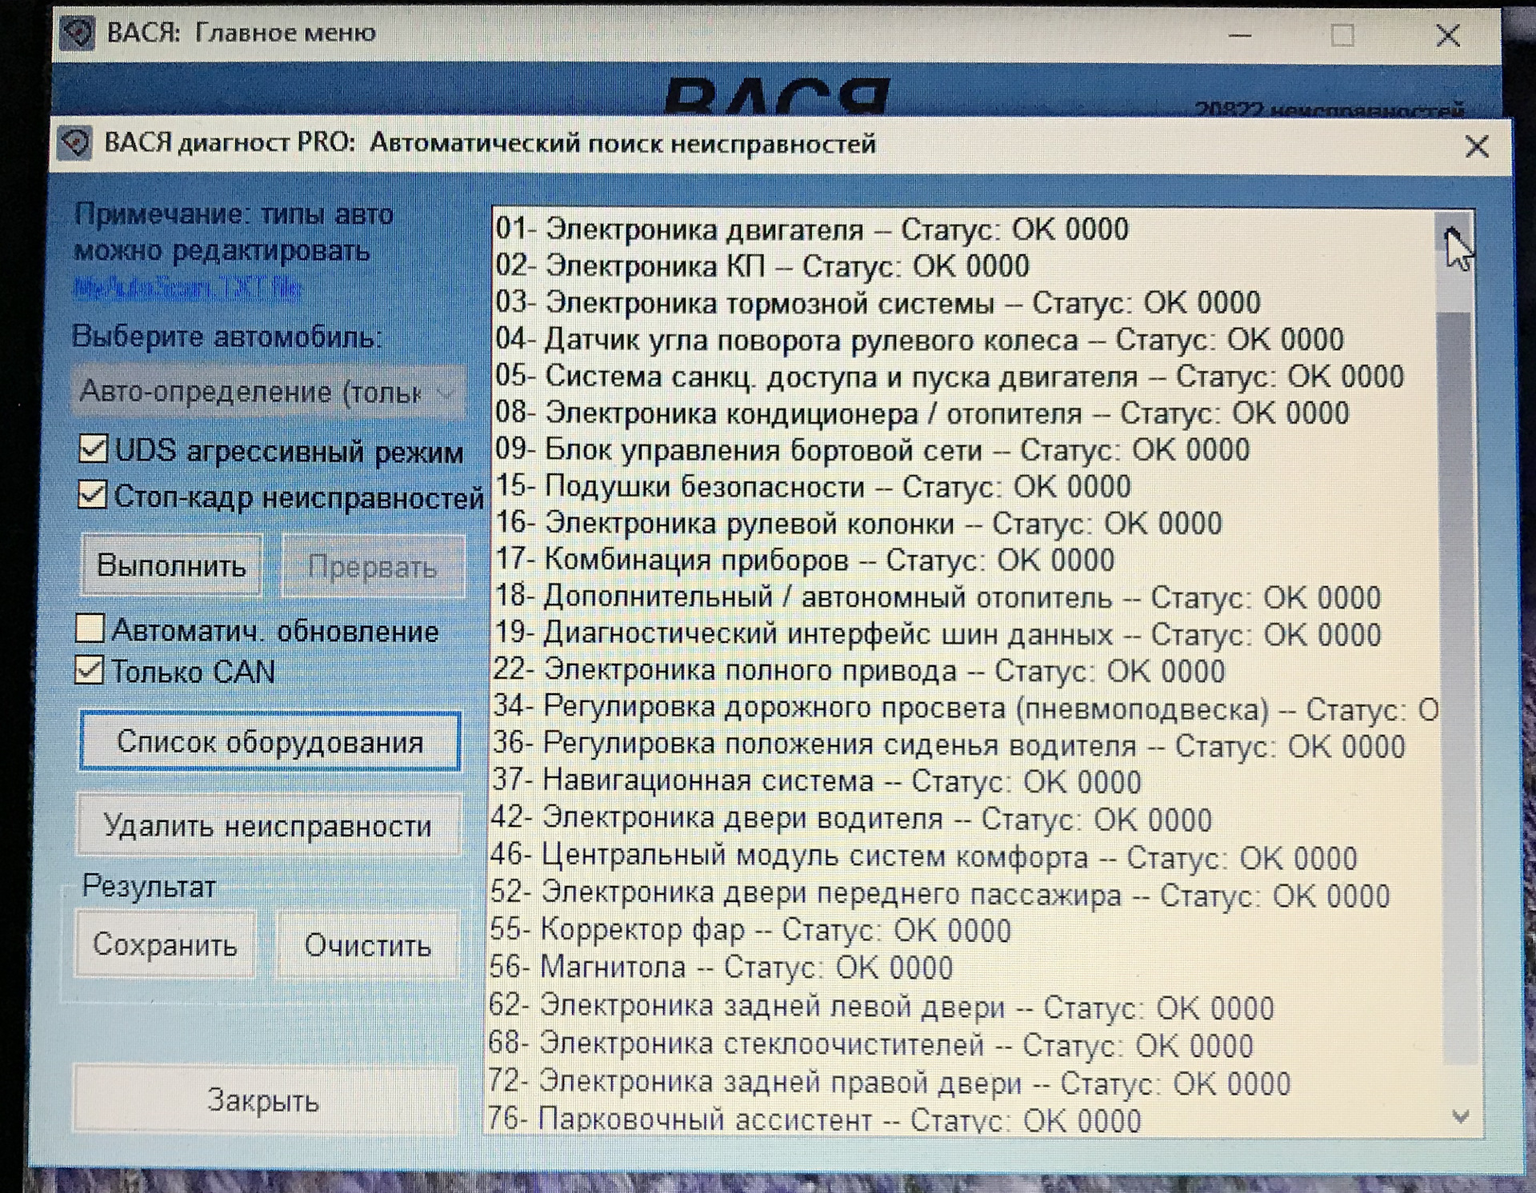
Task: Select row 17- Комбинация приборов
Action: click(805, 560)
